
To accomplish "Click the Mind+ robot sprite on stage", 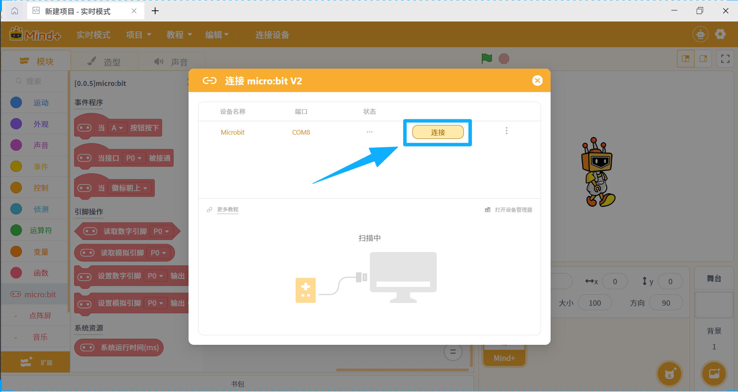I will (598, 172).
